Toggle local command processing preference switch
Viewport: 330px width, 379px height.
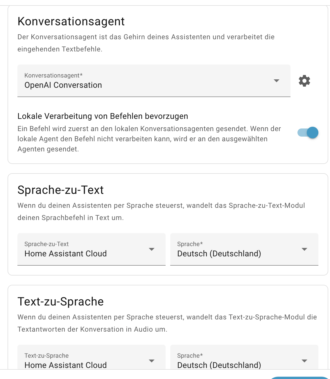(308, 133)
